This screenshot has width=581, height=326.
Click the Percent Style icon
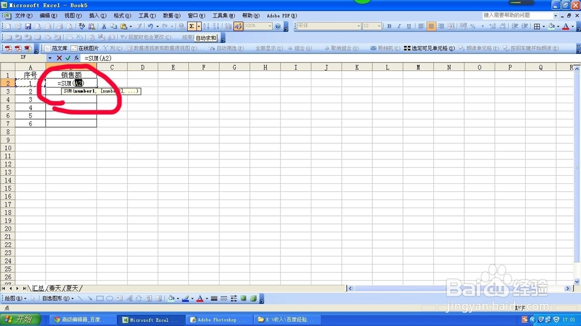pos(473,26)
